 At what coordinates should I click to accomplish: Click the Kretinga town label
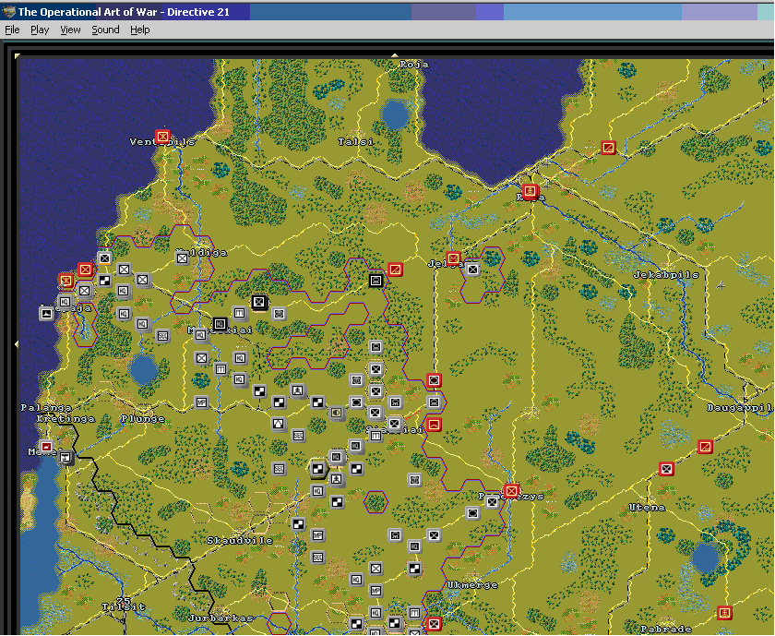tap(66, 418)
